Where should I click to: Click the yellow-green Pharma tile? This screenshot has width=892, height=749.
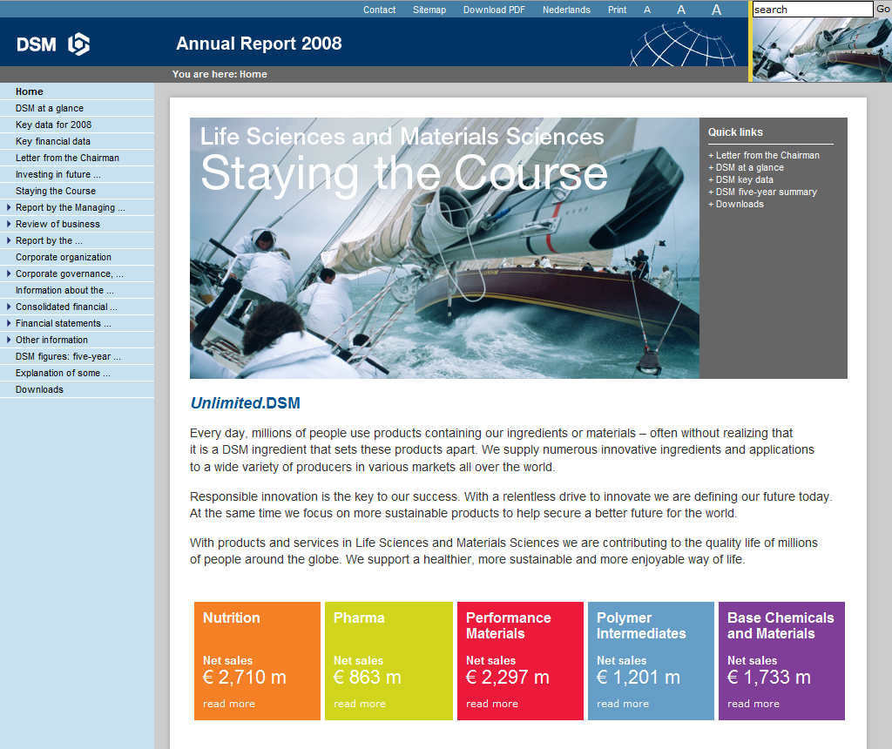coord(389,661)
